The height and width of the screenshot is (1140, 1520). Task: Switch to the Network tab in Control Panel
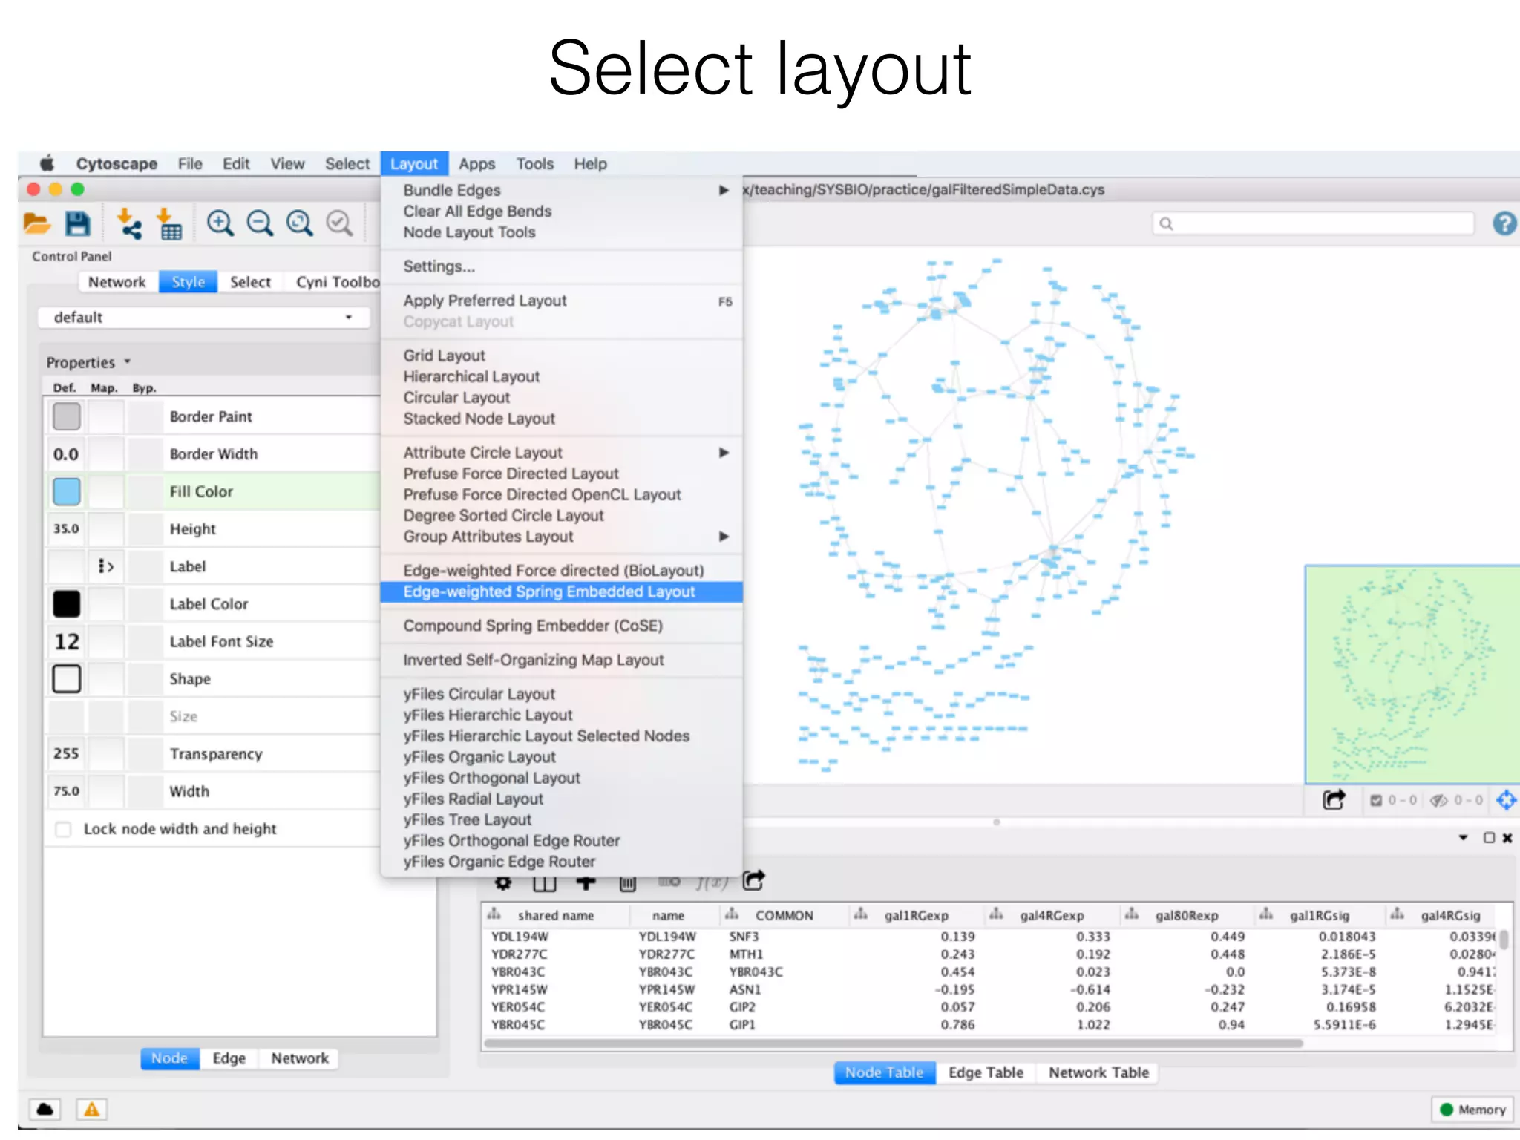[x=117, y=282]
